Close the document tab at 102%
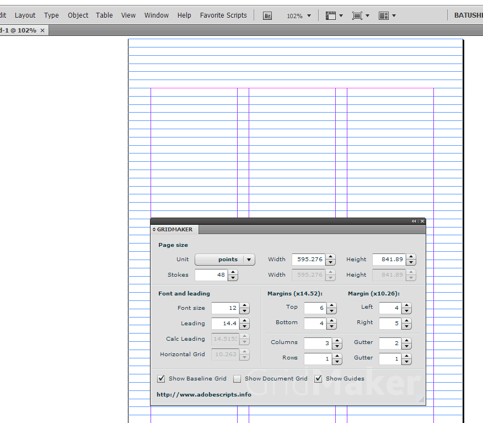This screenshot has width=483, height=423. (42, 30)
